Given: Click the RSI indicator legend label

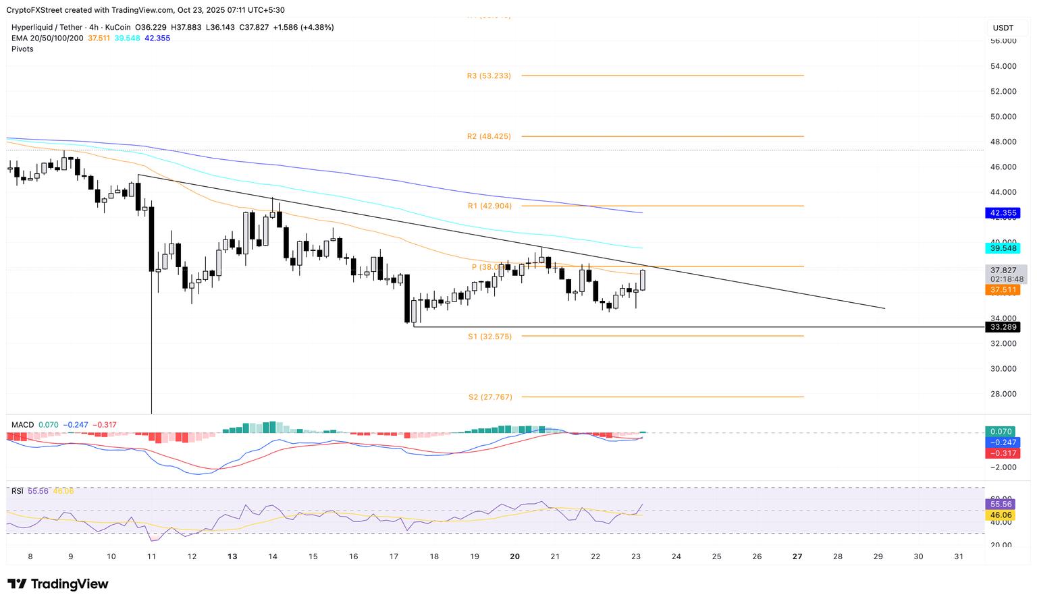Looking at the screenshot, I should [18, 491].
